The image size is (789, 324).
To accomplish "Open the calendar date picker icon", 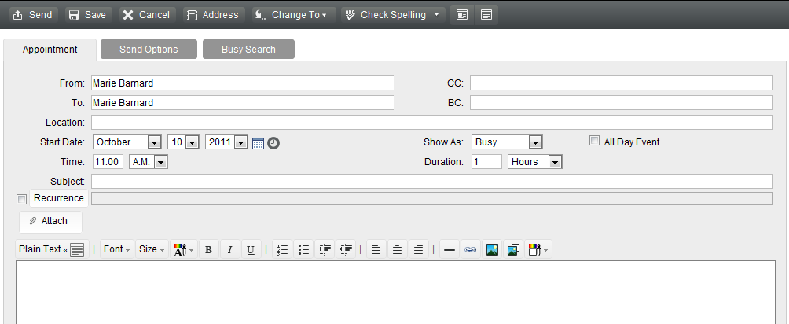I will pos(258,143).
